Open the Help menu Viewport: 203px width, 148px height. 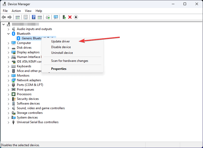pos(39,11)
